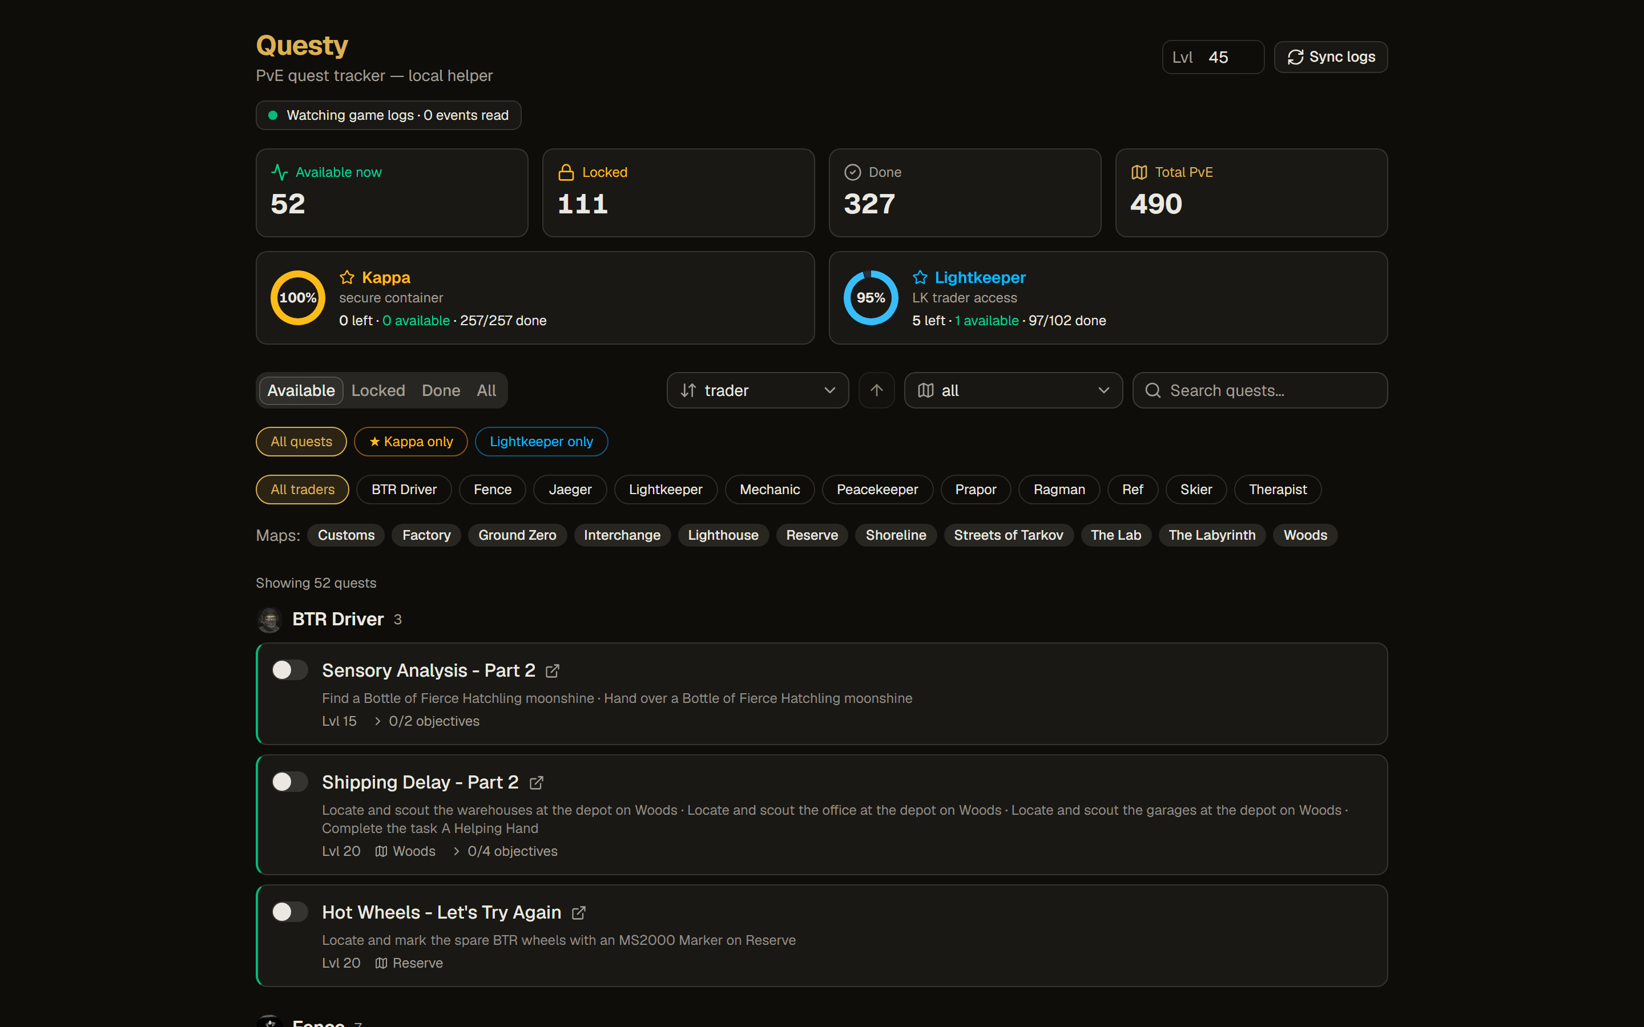The width and height of the screenshot is (1644, 1027).
Task: Focus the Search quests input field
Action: 1259,390
